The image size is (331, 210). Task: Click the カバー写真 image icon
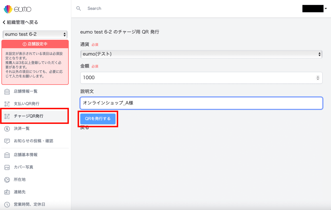7,167
